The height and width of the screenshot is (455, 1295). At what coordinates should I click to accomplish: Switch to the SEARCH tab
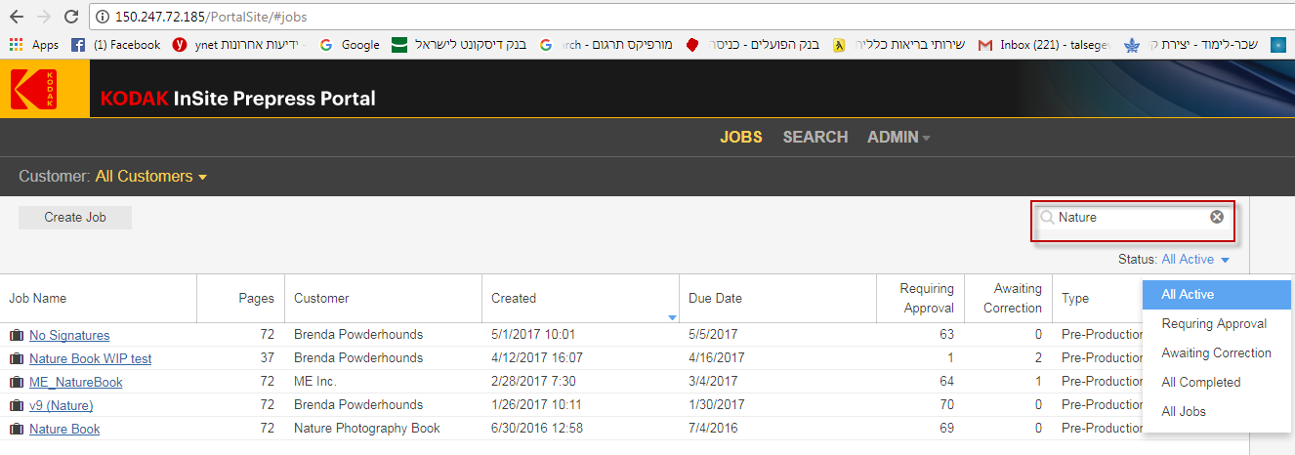(815, 138)
